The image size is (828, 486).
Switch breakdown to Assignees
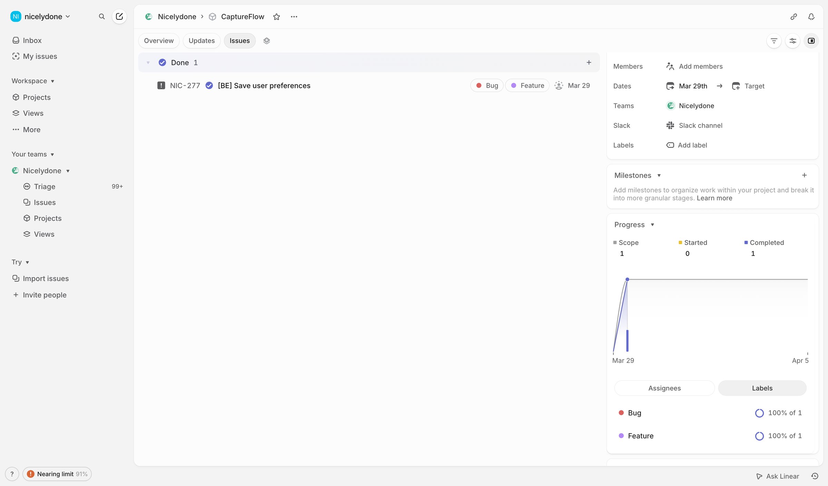pyautogui.click(x=664, y=388)
